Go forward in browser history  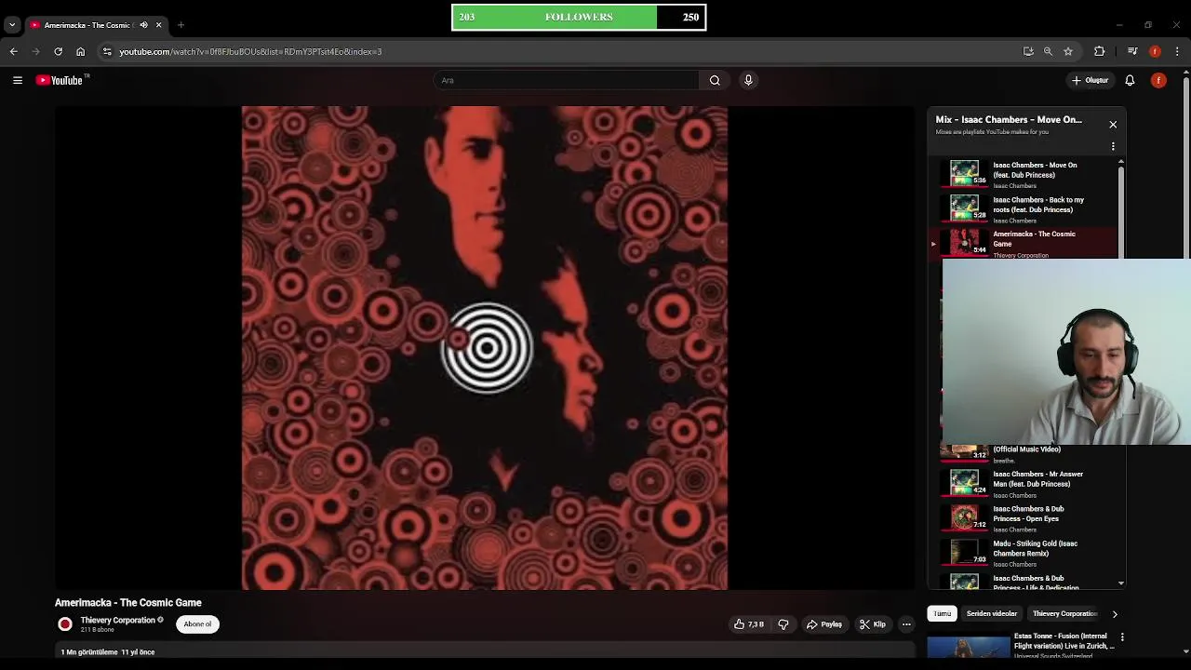pyautogui.click(x=35, y=51)
